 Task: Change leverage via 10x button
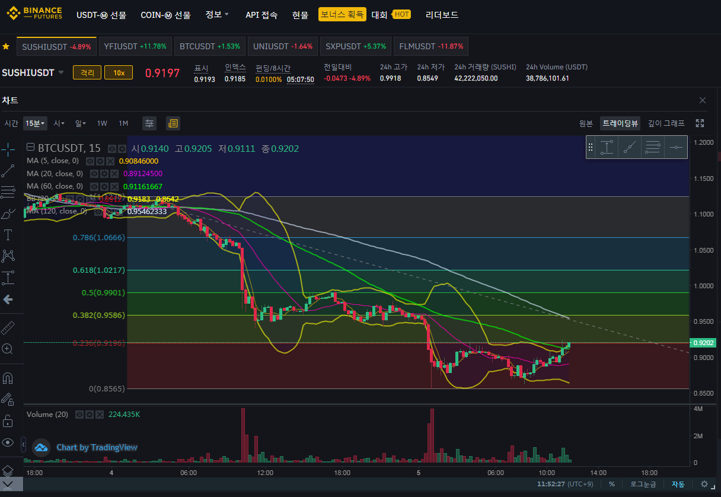point(119,72)
